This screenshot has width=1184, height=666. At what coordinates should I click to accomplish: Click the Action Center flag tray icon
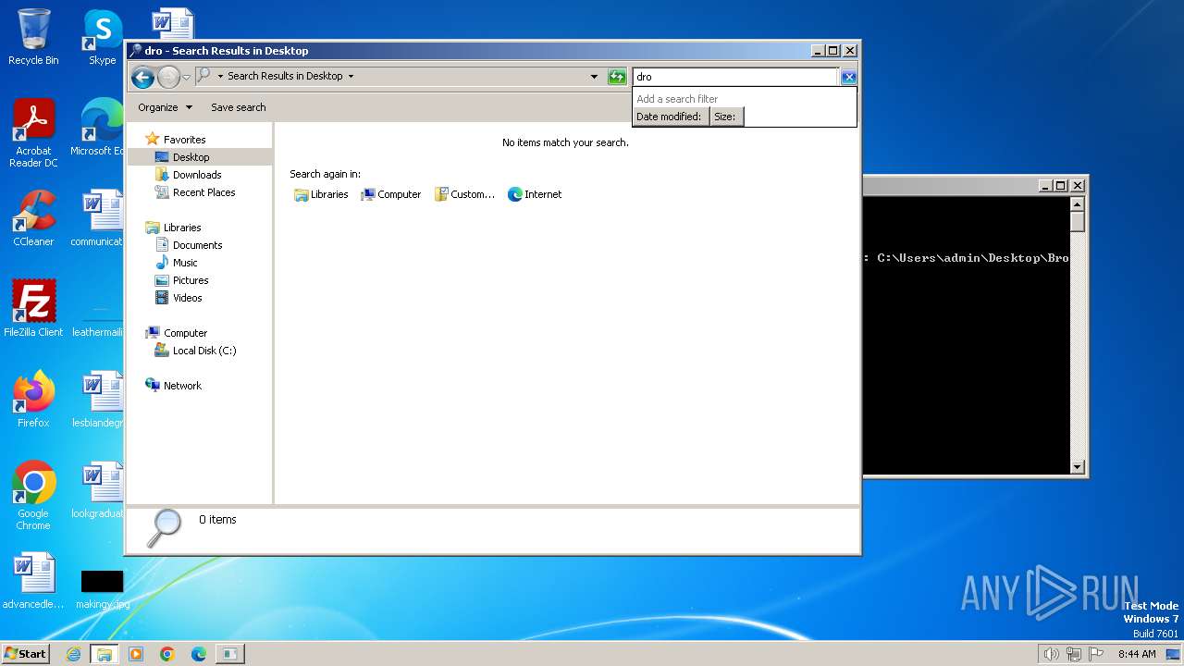(x=1097, y=654)
